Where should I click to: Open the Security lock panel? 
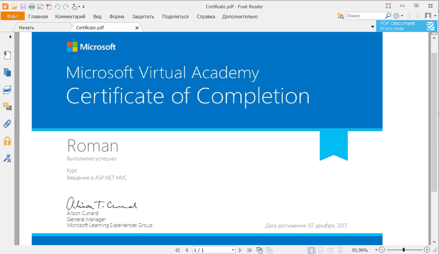click(7, 141)
